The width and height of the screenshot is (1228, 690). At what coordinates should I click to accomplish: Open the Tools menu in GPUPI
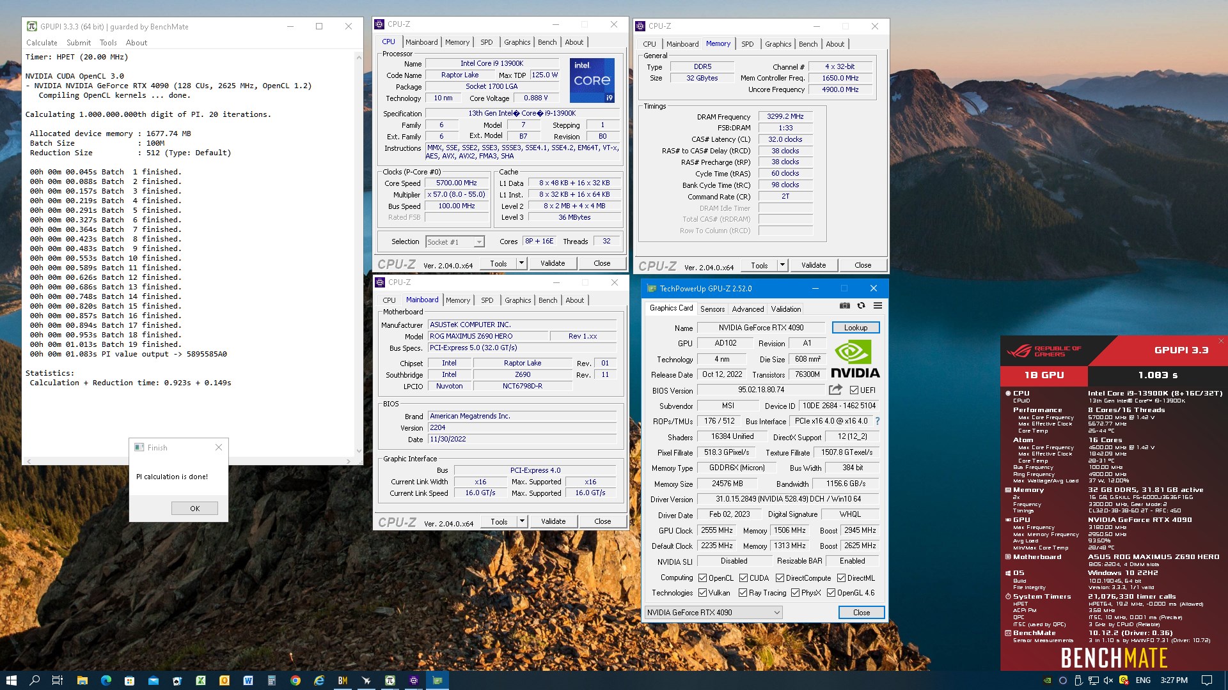click(108, 43)
